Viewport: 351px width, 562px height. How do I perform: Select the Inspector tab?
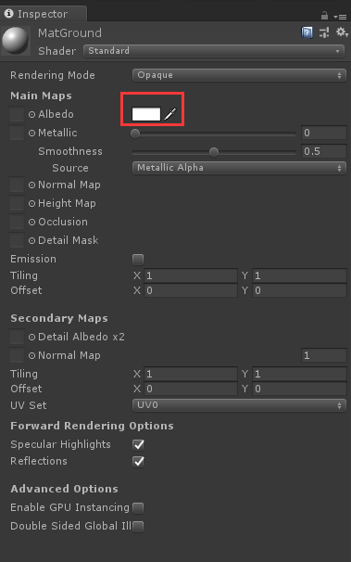(43, 14)
